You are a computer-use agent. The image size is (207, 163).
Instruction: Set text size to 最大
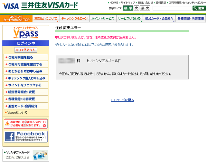[x=145, y=8]
